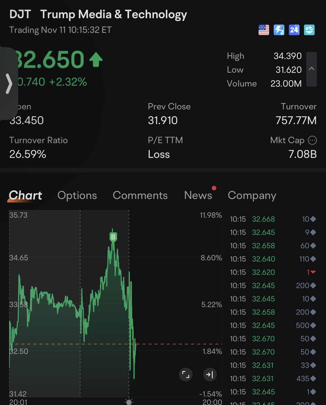
Task: Tap the Volume value 23.00M
Action: pos(286,84)
